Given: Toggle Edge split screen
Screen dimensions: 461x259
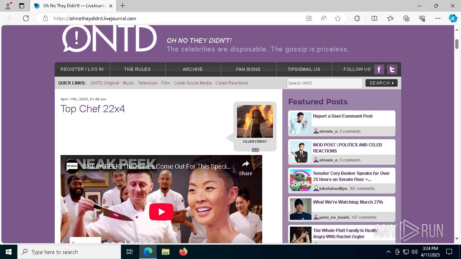Looking at the screenshot, I should pos(374,18).
